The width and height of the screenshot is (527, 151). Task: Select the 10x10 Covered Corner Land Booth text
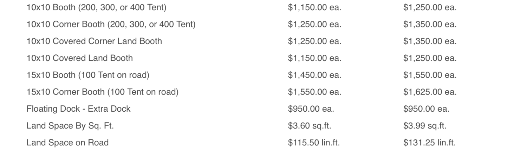(x=94, y=41)
